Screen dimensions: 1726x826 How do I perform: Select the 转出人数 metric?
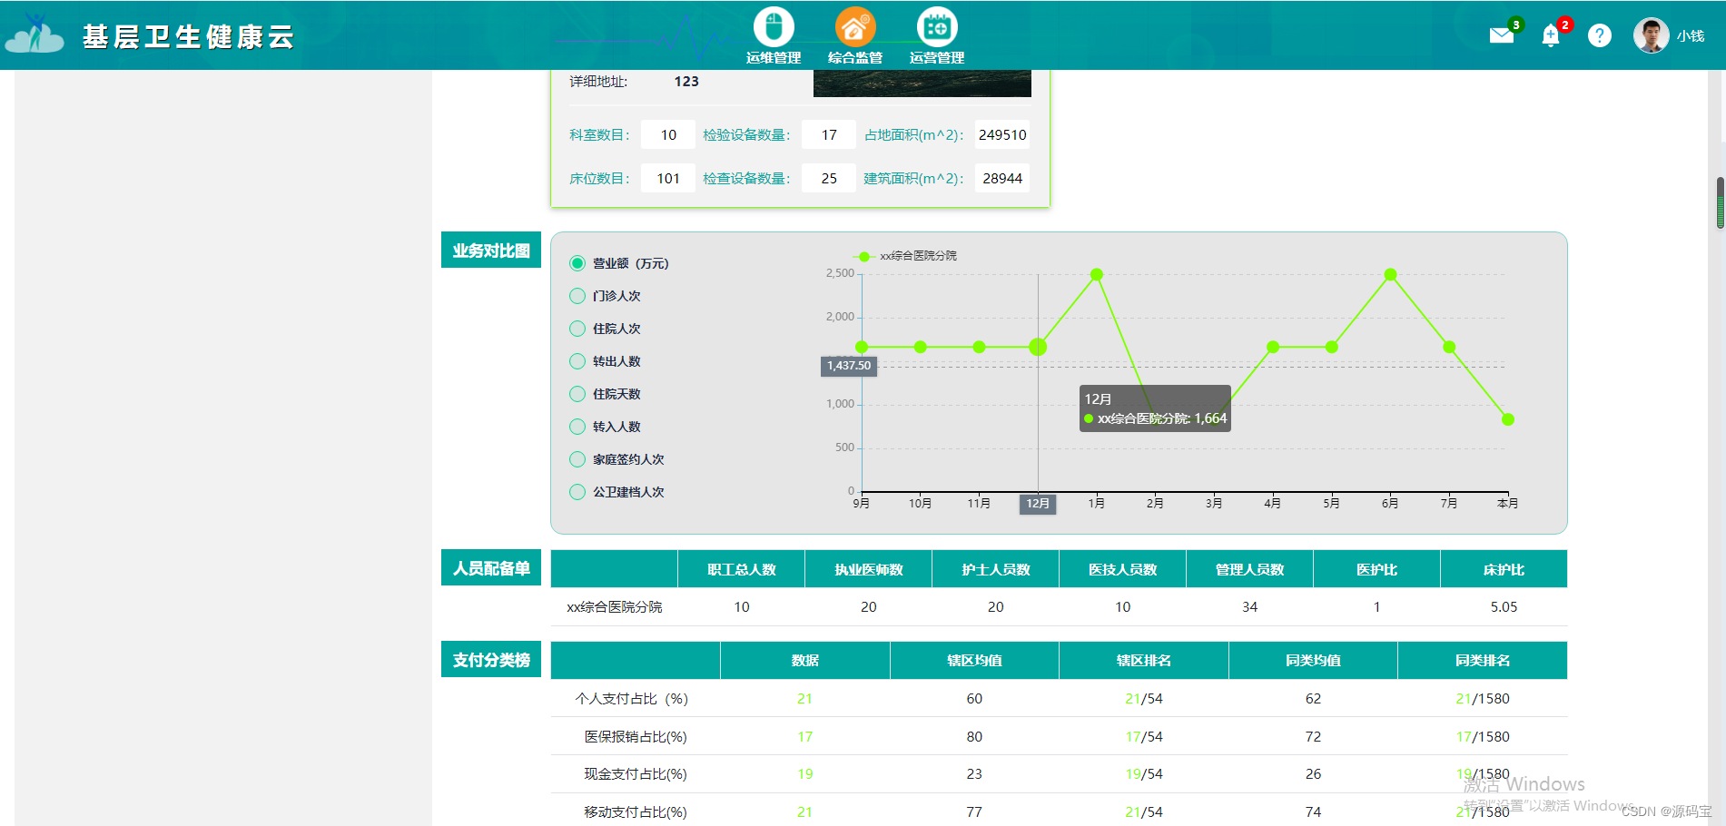[577, 360]
